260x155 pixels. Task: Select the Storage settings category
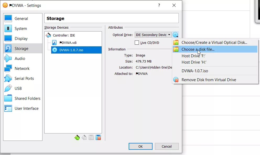click(x=23, y=48)
